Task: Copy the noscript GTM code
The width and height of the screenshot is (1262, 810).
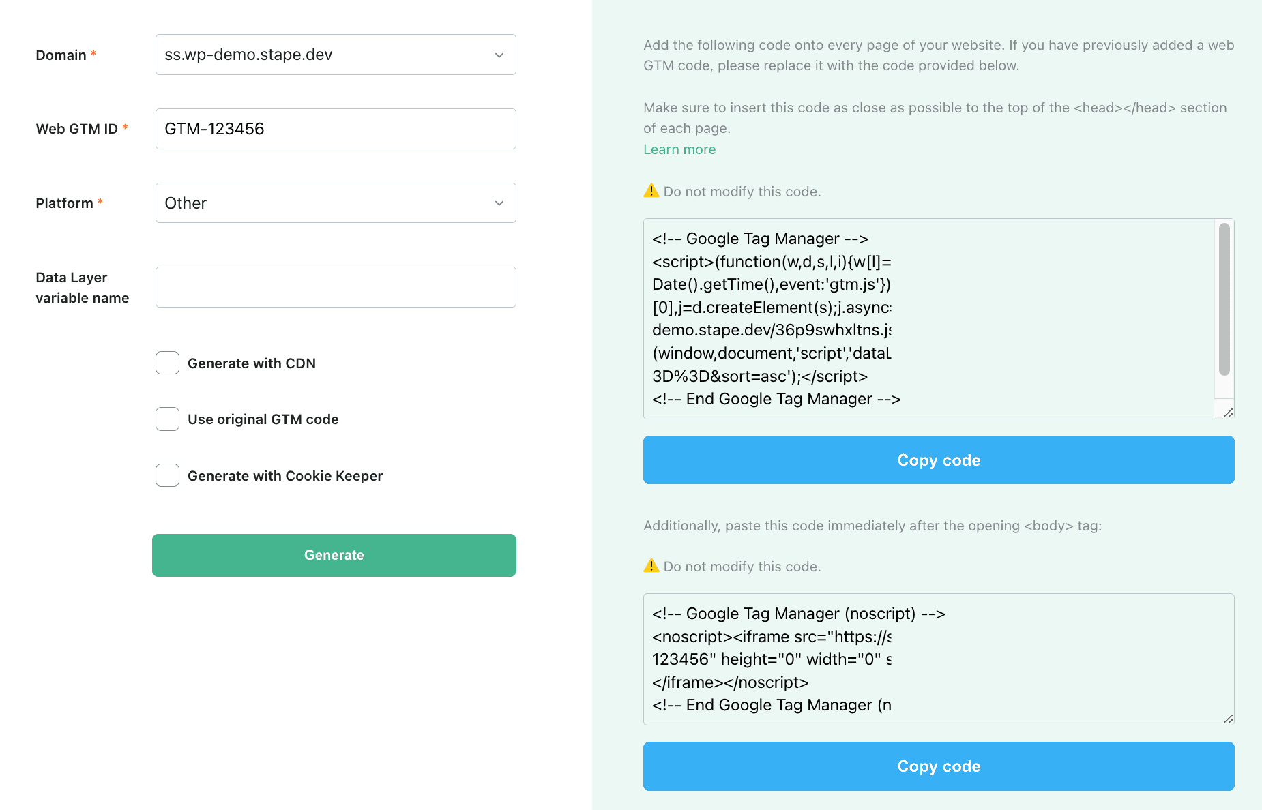Action: (x=938, y=766)
